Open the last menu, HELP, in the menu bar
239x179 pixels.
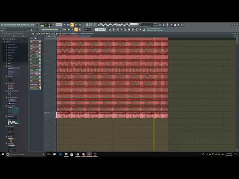pos(33,25)
